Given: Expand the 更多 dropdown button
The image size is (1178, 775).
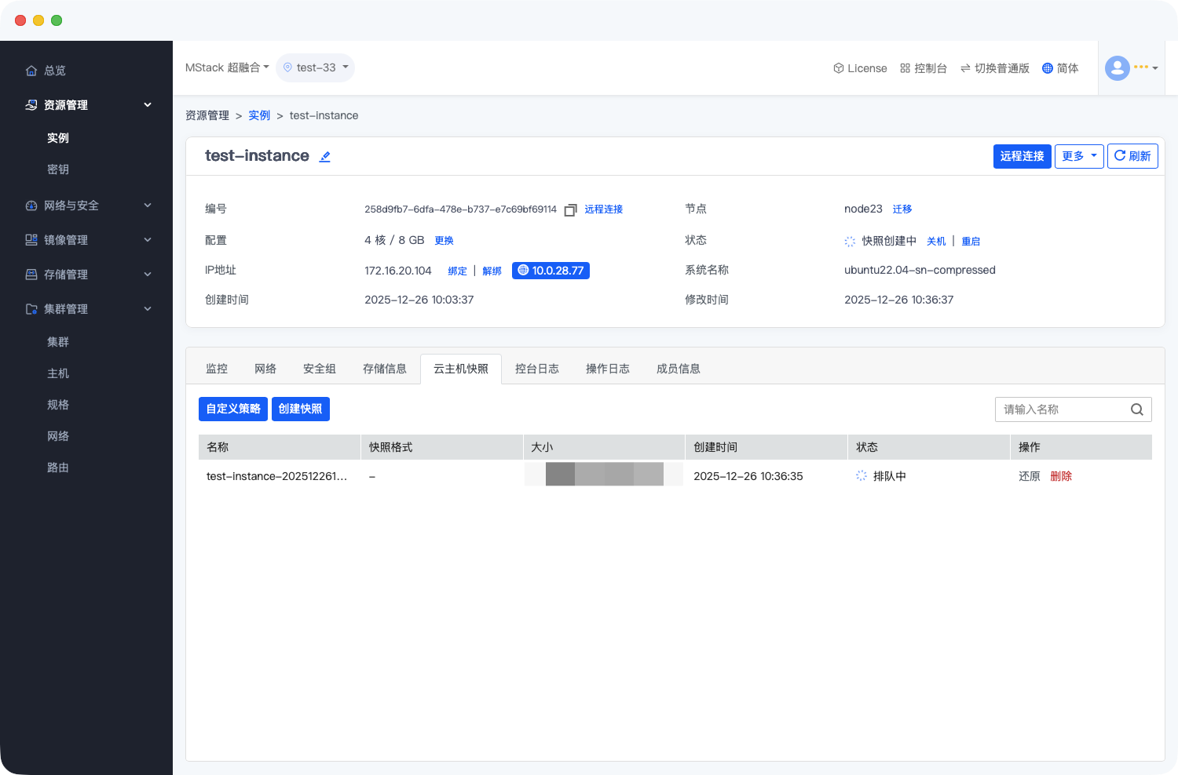Looking at the screenshot, I should click(x=1078, y=156).
